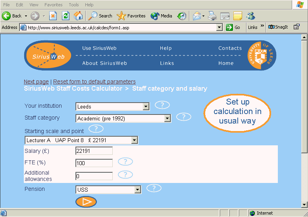Open help for Starting scale and point
The height and width of the screenshot is (217, 308).
point(96,129)
